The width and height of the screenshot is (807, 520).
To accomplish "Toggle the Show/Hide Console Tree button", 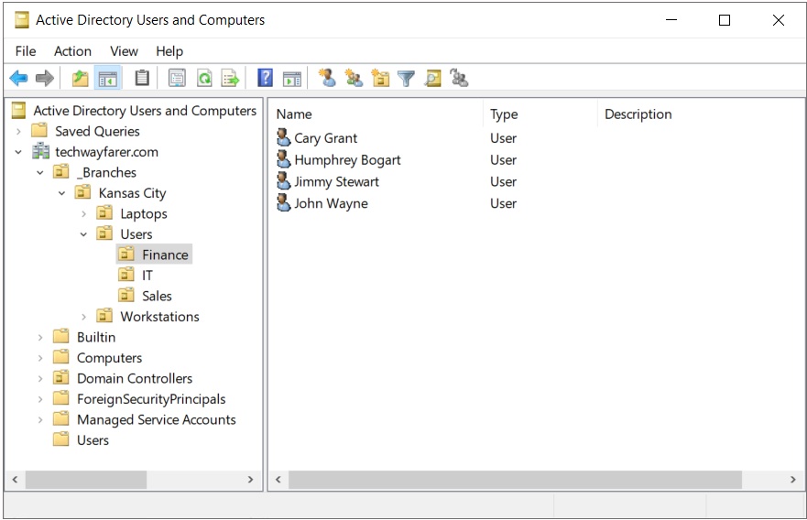I will tap(108, 79).
